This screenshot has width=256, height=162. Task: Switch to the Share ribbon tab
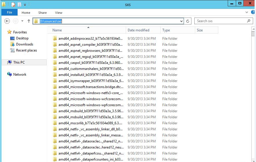pyautogui.click(x=42, y=13)
